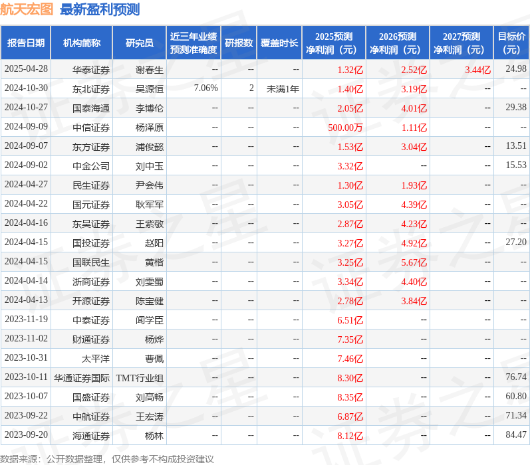Viewport: 530px width, 465px height.
Task: Click the 2025预测净利润 column header
Action: coord(334,43)
